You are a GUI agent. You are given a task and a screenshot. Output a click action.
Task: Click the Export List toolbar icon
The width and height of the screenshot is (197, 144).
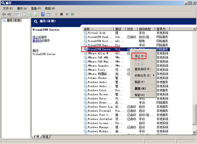tap(36, 14)
